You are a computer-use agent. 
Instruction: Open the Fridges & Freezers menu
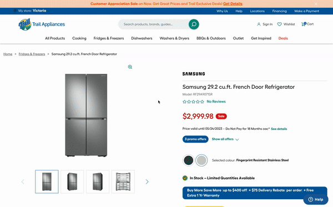[109, 38]
